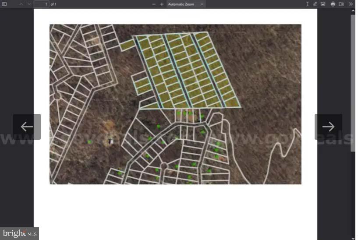Image resolution: width=358 pixels, height=240 pixels.
Task: Expand more tools double-chevron menu
Action: point(351,4)
